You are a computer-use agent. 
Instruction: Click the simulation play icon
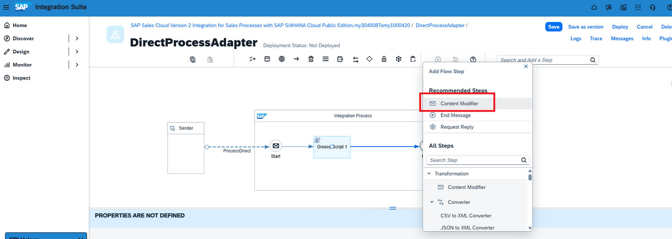[438, 59]
